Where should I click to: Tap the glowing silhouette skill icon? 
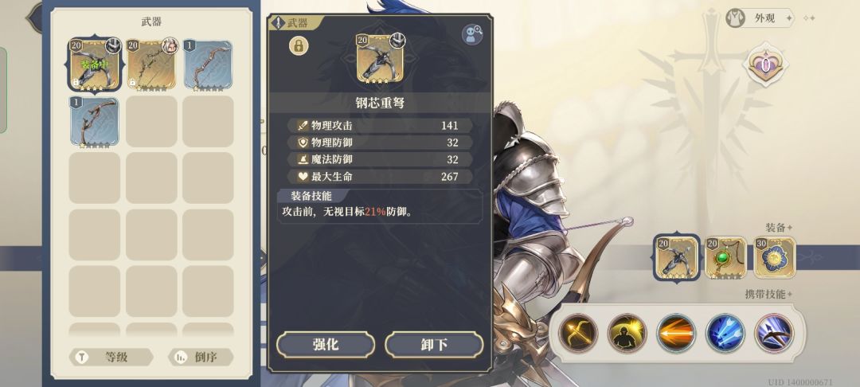627,333
